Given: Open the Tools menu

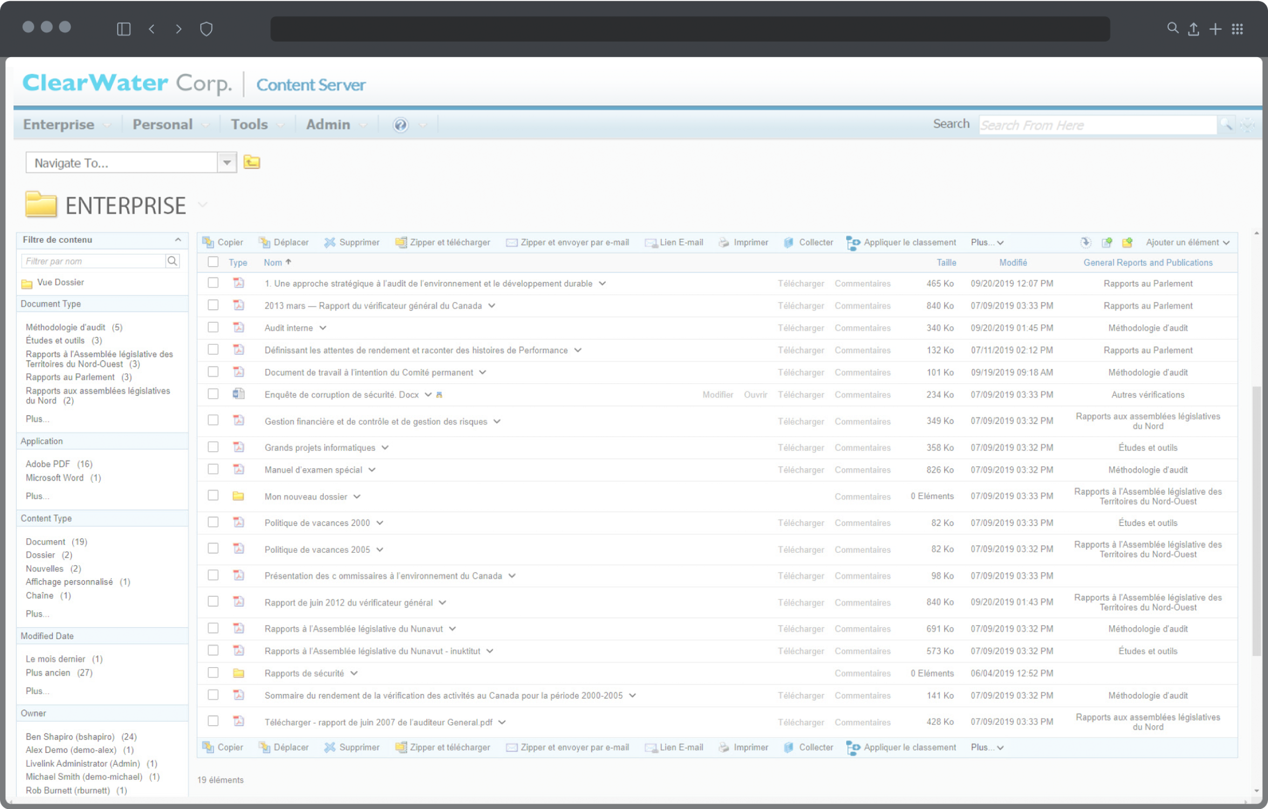Looking at the screenshot, I should click(249, 125).
